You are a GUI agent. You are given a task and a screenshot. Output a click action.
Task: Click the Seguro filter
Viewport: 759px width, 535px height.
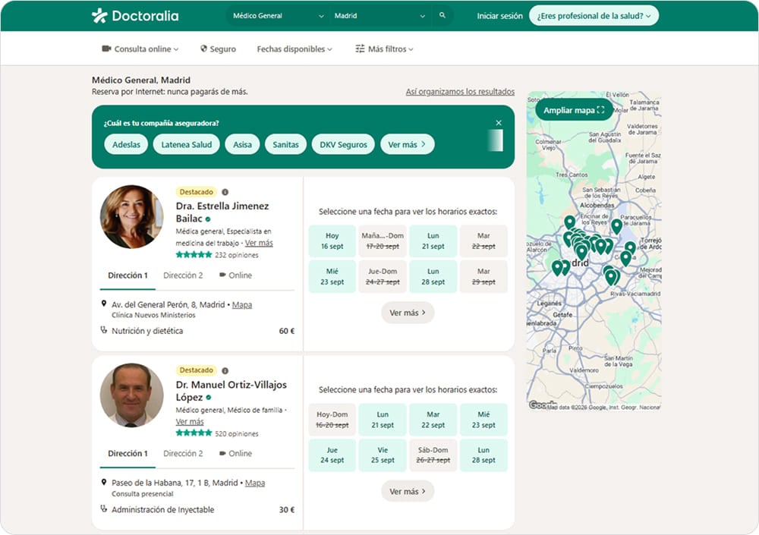[x=218, y=49]
